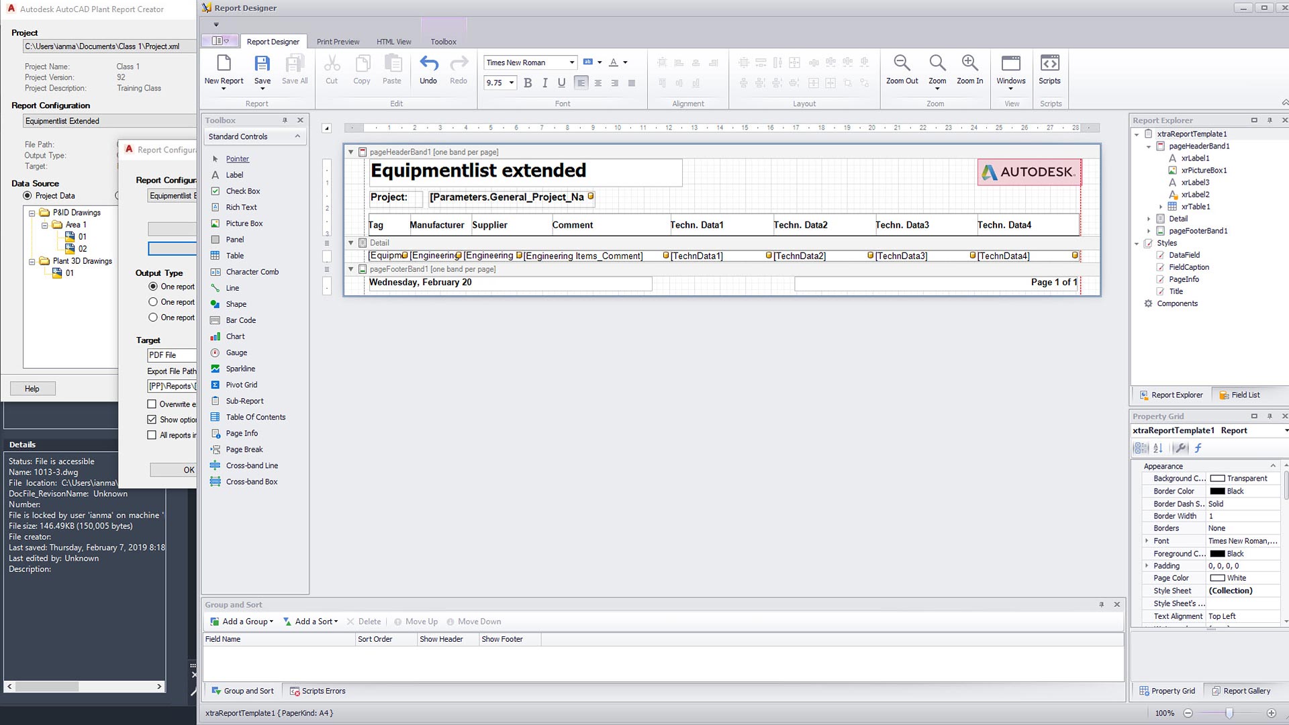Click the New Report icon

pyautogui.click(x=224, y=64)
